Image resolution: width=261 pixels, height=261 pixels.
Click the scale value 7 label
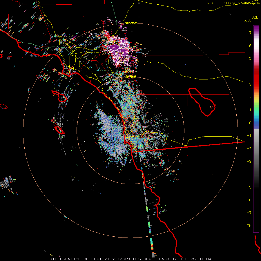[x=250, y=32]
